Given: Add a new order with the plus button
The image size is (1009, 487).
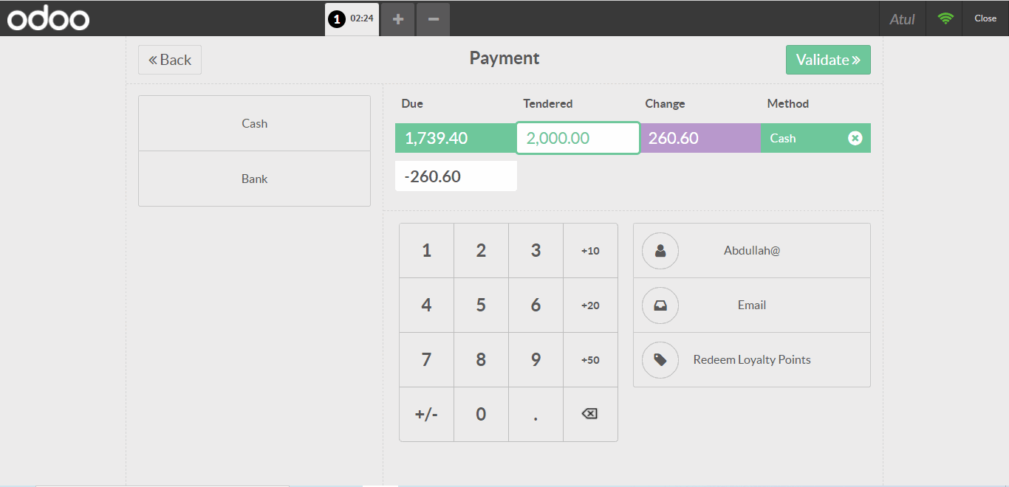Looking at the screenshot, I should click(397, 19).
